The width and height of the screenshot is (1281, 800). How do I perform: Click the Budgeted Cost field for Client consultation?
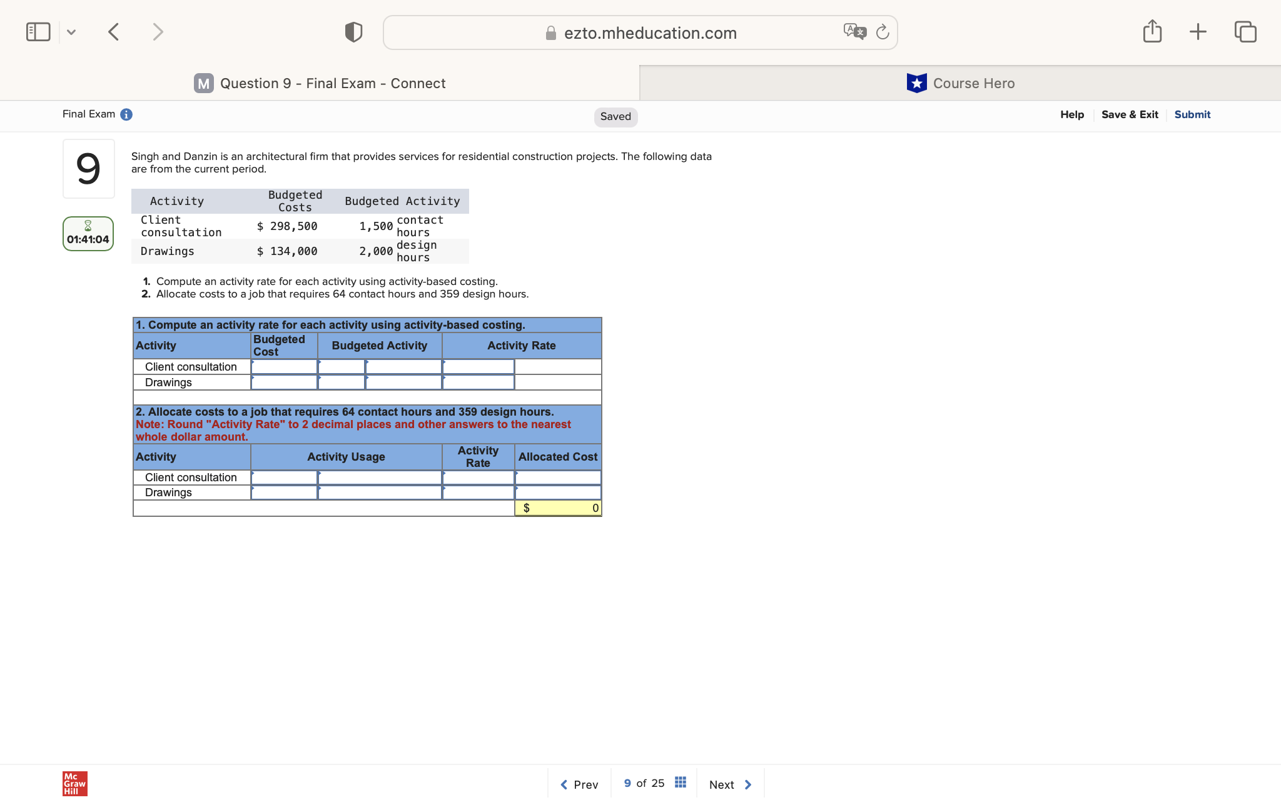point(284,366)
